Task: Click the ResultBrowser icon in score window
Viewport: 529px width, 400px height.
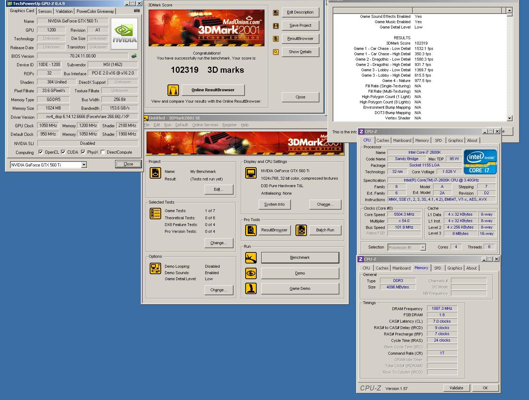Action: 276,39
